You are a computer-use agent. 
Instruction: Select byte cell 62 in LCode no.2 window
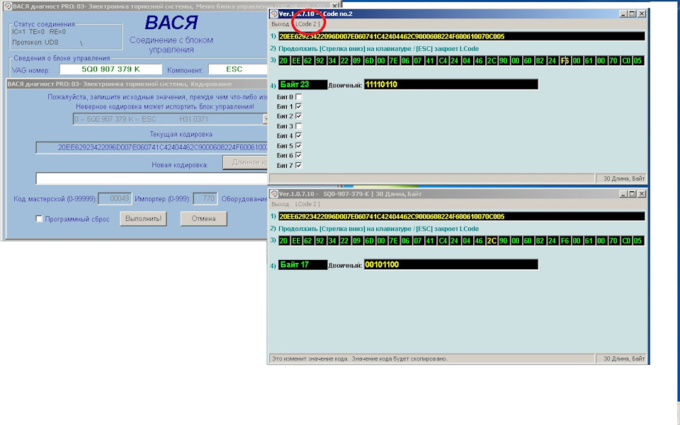tap(308, 61)
